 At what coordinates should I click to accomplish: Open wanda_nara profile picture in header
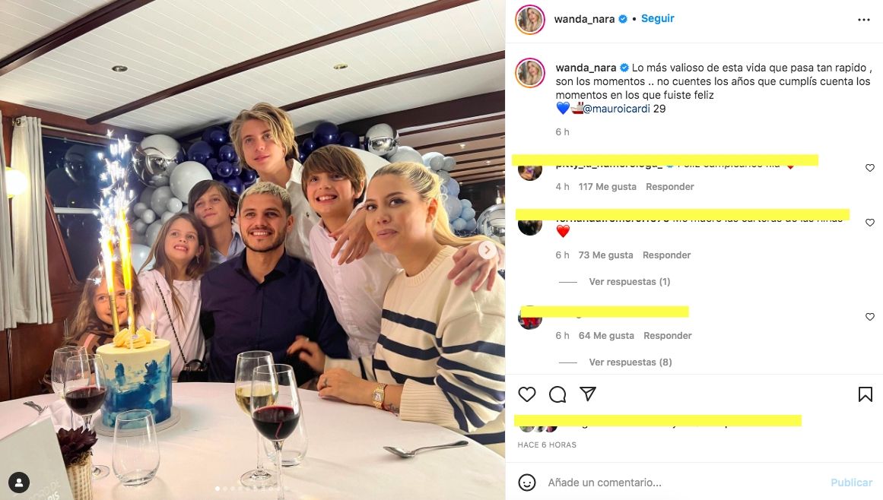point(530,20)
